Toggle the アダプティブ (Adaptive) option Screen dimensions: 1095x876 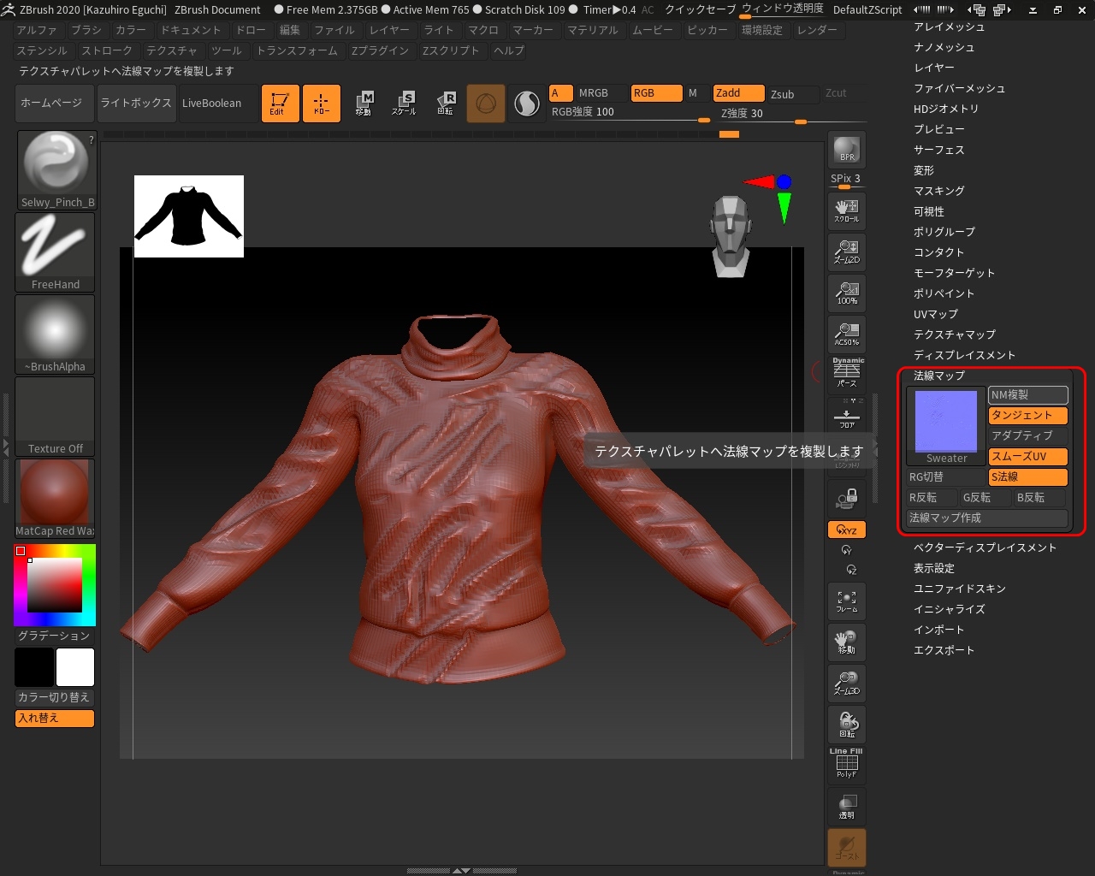click(1028, 436)
